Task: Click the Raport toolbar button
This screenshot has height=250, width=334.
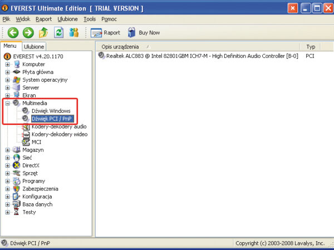Action: point(106,33)
